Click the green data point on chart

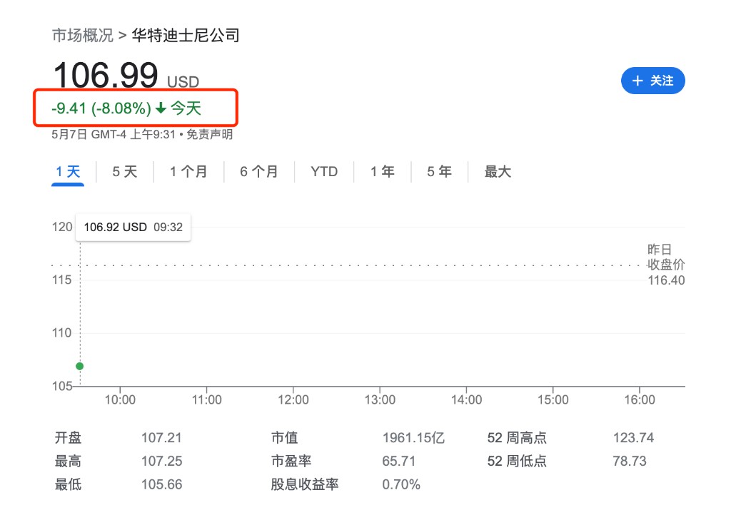(80, 366)
